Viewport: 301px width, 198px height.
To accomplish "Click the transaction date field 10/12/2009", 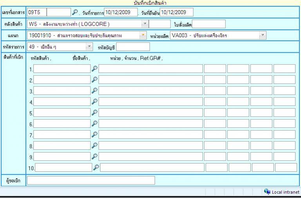I will (x=121, y=12).
